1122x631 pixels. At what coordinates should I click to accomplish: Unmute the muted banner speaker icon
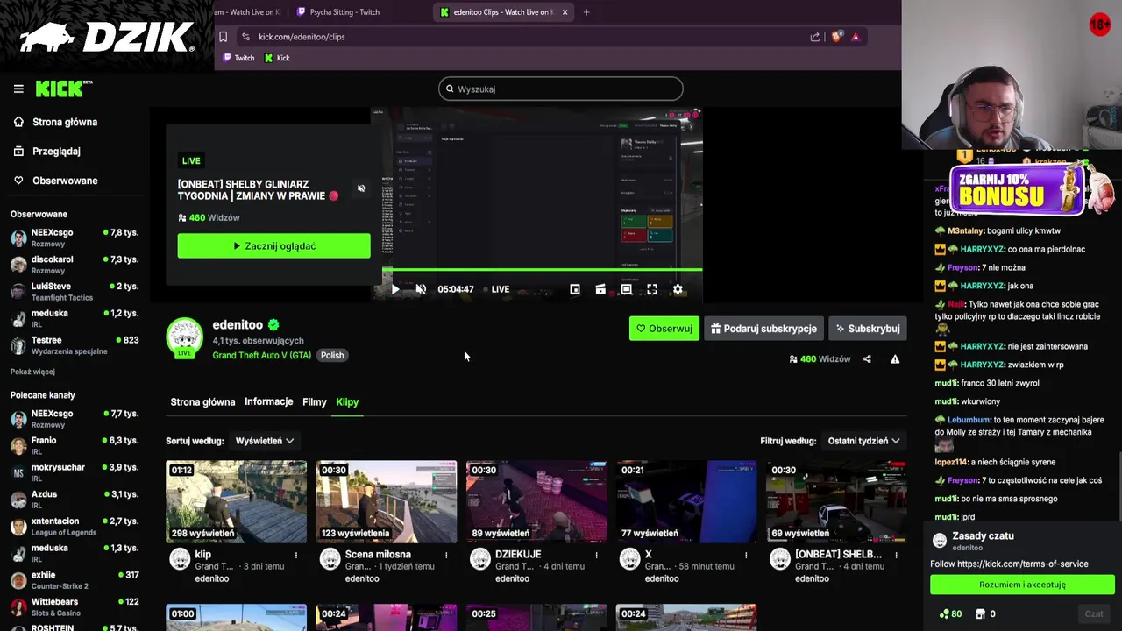361,188
